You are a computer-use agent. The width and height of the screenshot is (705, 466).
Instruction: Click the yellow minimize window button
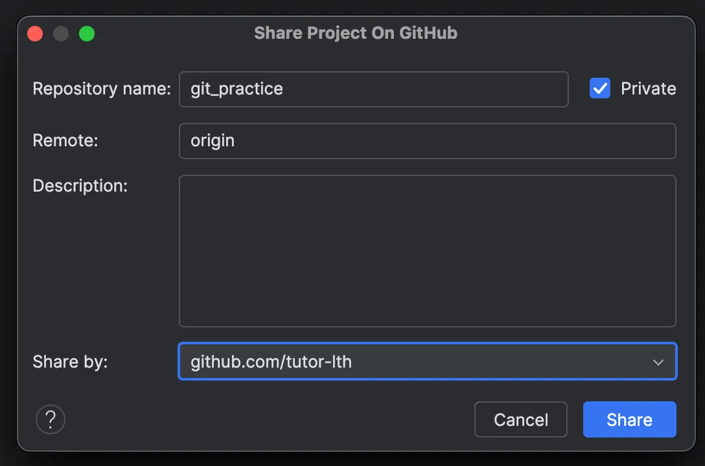coord(61,34)
